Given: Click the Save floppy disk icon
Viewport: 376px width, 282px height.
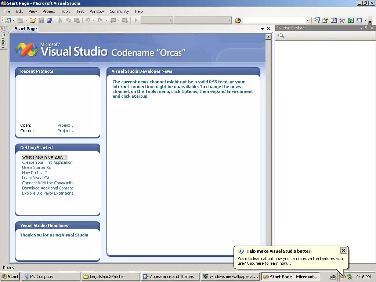Looking at the screenshot, I should (41, 20).
